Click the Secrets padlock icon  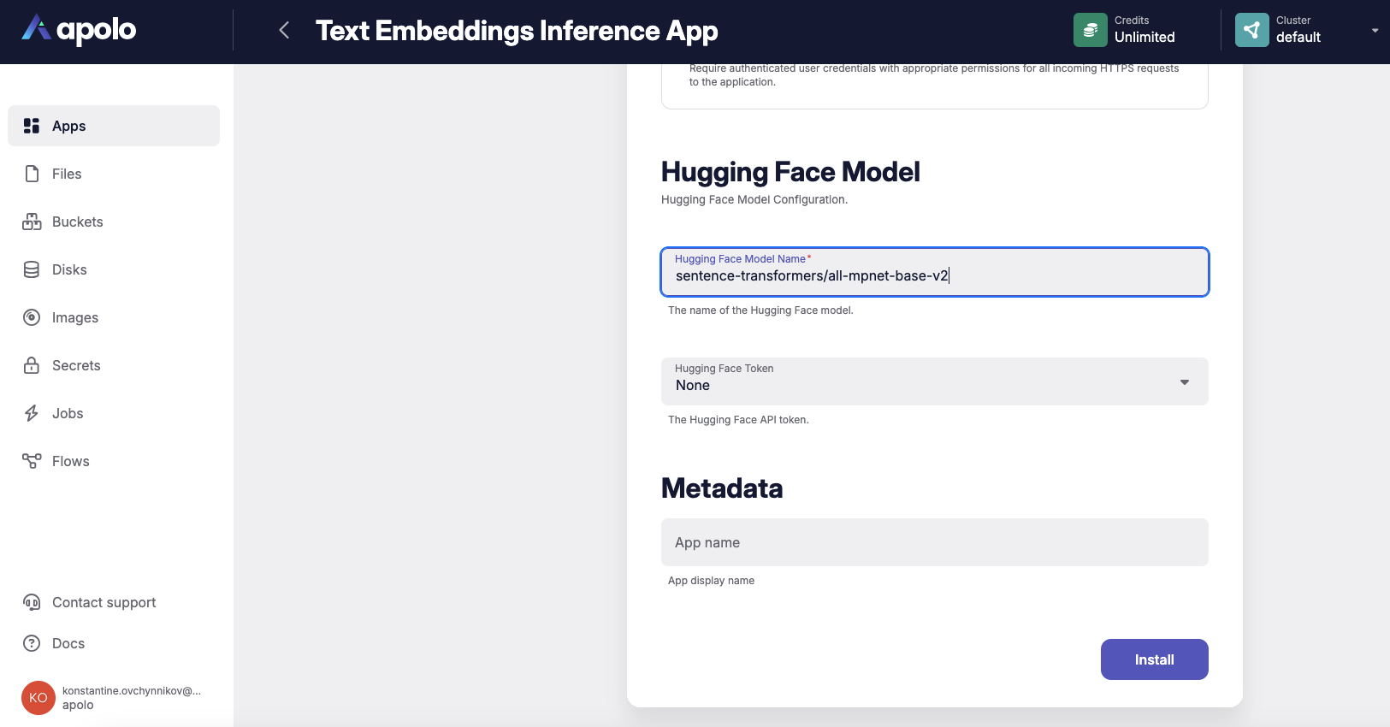click(x=32, y=365)
